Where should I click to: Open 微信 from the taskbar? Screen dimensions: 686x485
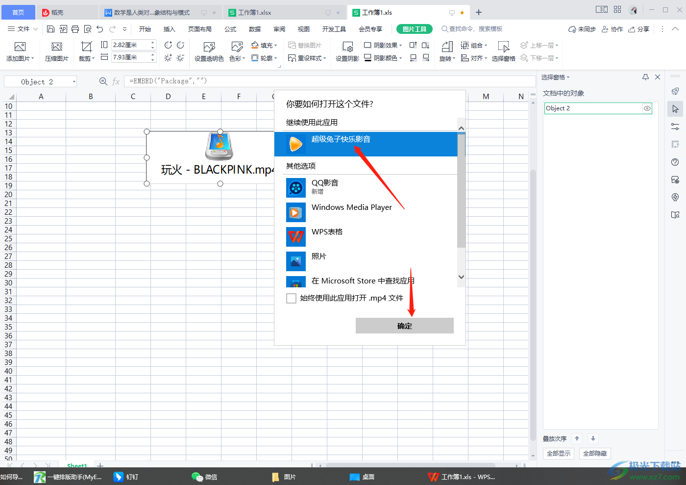pyautogui.click(x=205, y=477)
